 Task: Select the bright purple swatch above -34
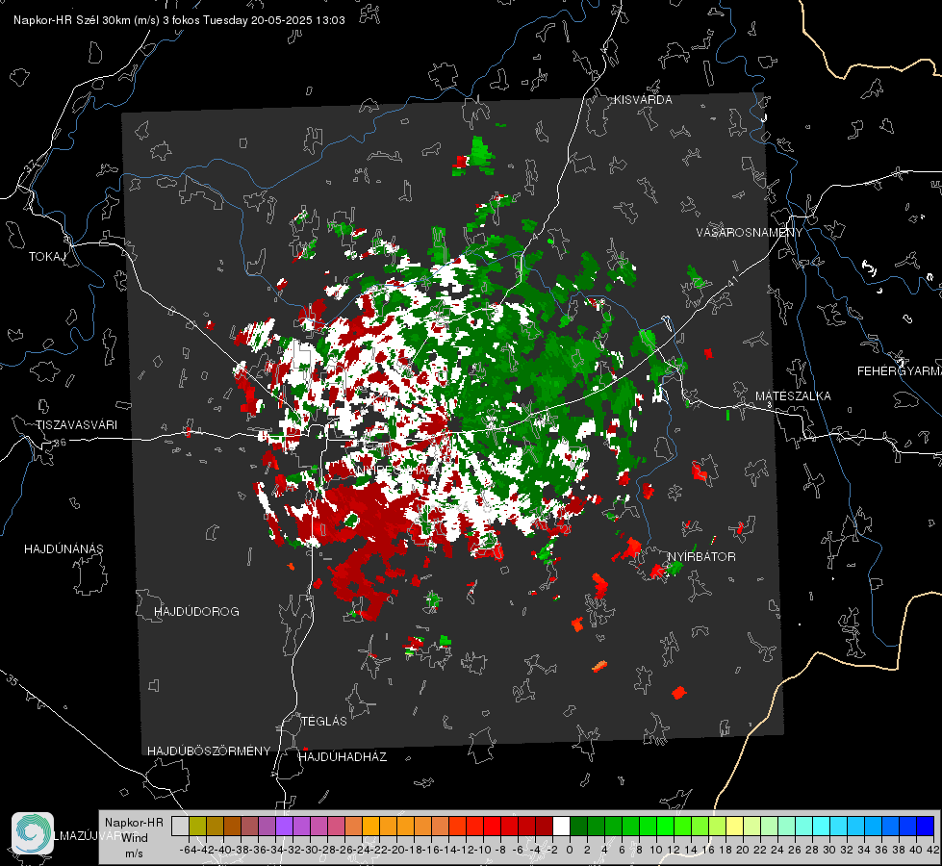coord(284,826)
